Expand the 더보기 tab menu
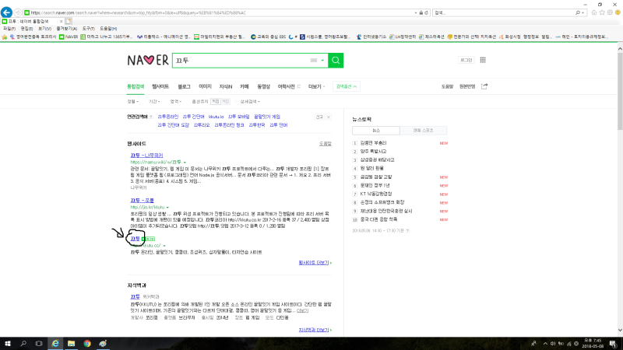The image size is (623, 350). (317, 86)
